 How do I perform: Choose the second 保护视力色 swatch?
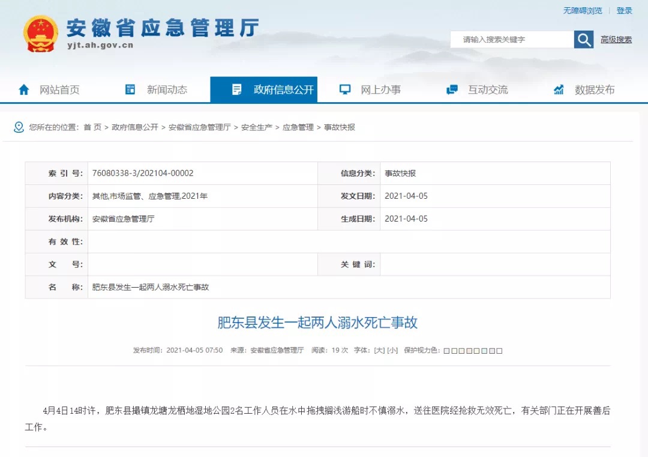454,351
